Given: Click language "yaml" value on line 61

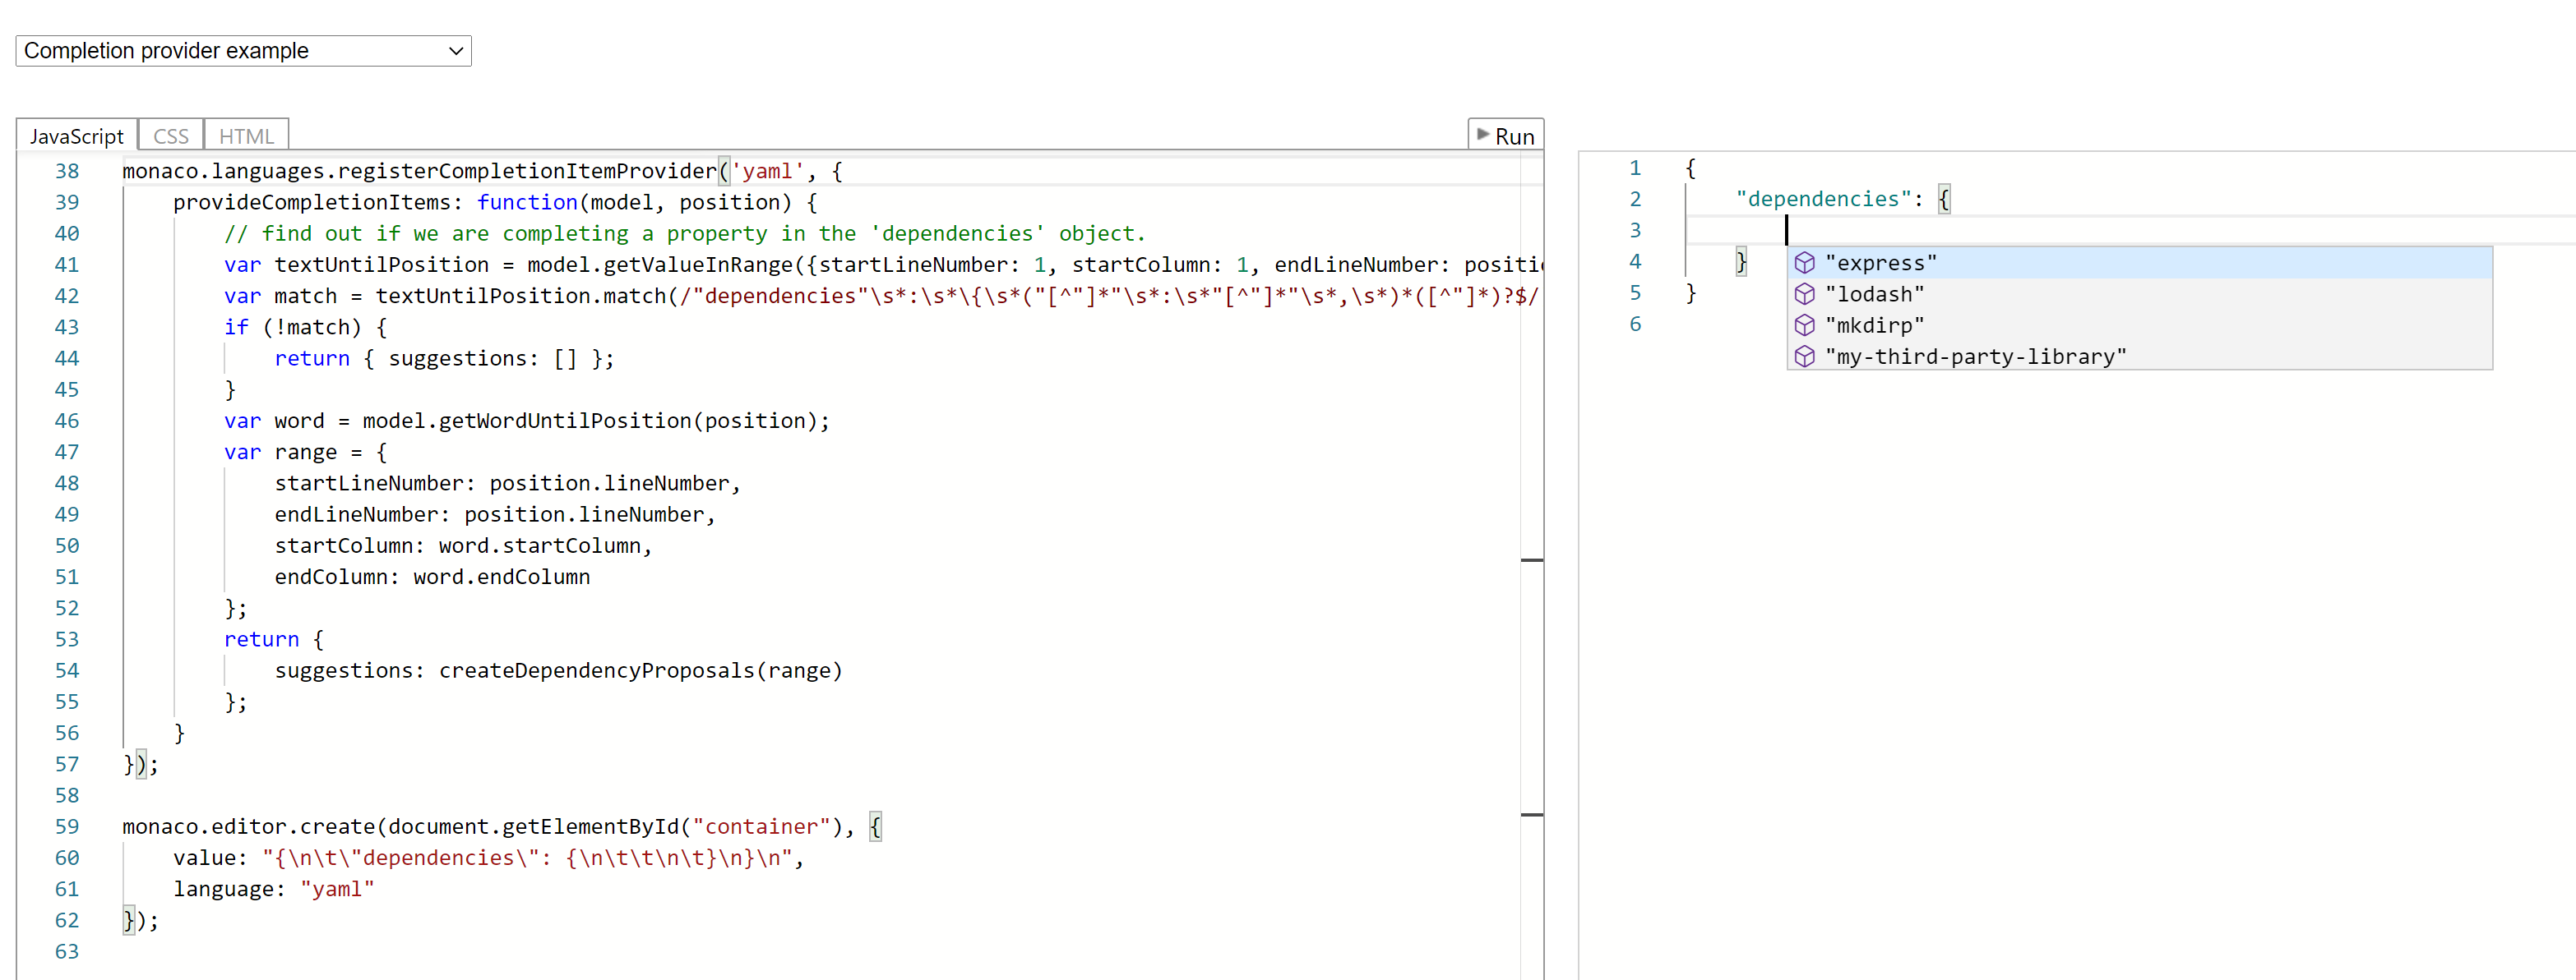Looking at the screenshot, I should [337, 889].
